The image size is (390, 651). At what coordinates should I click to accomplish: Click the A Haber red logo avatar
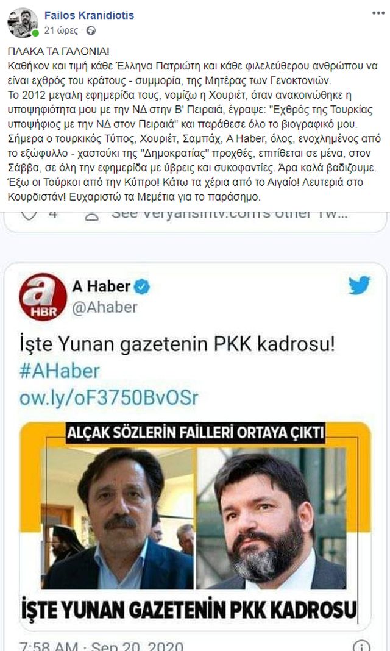tap(43, 296)
